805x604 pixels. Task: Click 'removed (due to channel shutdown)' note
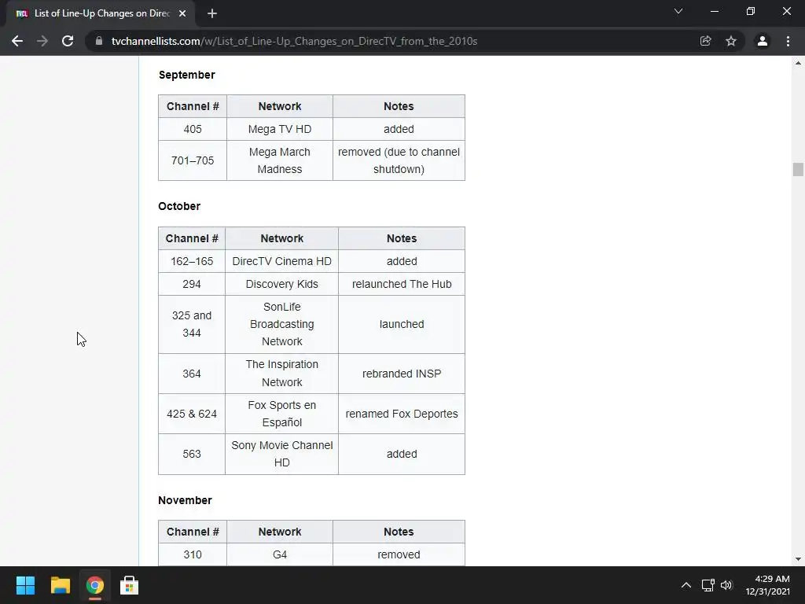[399, 160]
